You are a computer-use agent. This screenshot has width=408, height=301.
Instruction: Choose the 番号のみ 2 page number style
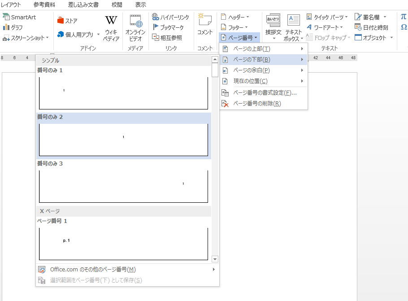tap(124, 135)
